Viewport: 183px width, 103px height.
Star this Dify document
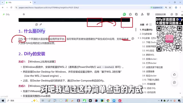(130, 14)
